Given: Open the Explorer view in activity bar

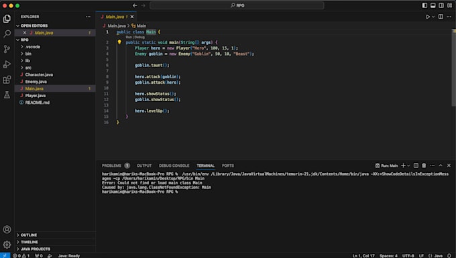Looking at the screenshot, I should [7, 19].
